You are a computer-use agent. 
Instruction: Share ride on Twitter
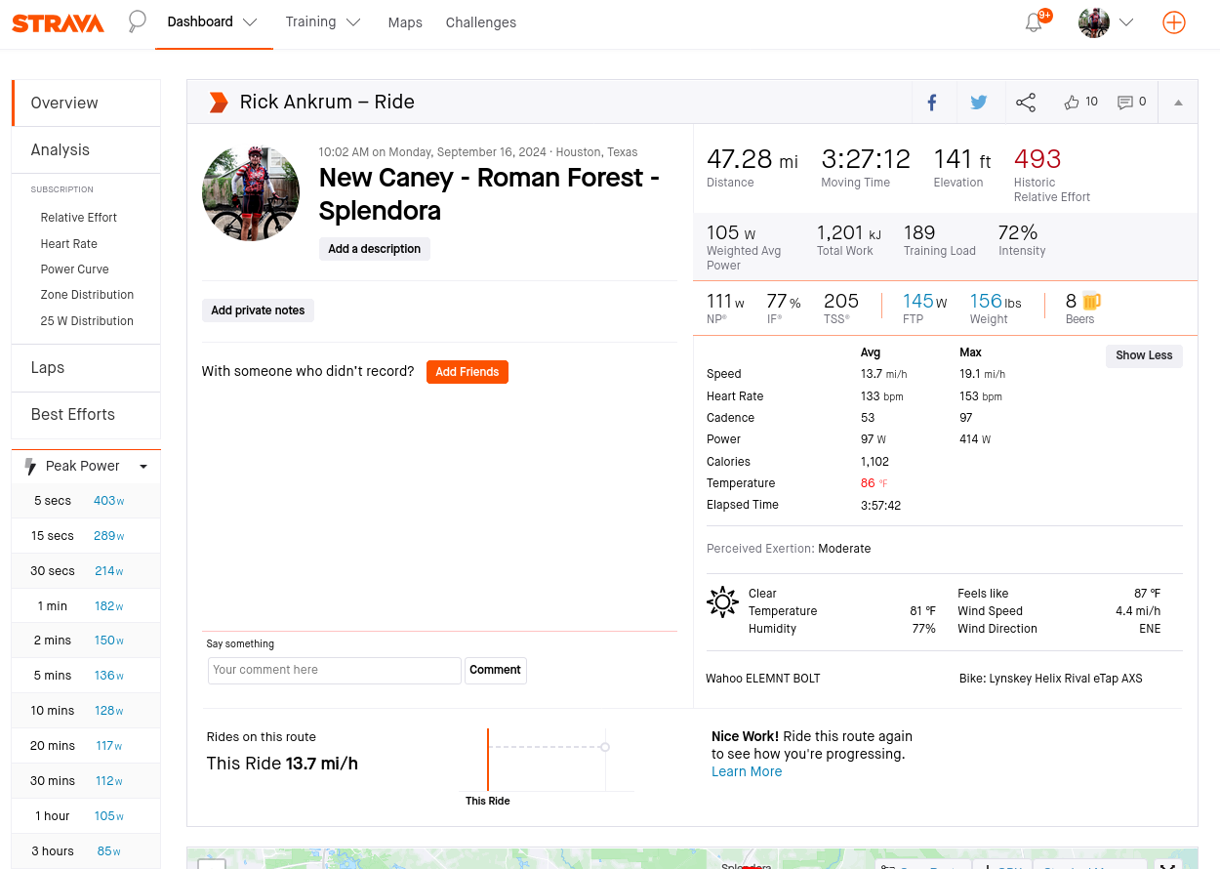(x=979, y=103)
